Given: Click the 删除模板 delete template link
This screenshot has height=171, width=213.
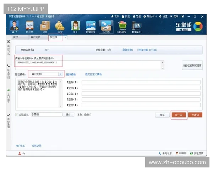Looking at the screenshot, I should point(71,74).
